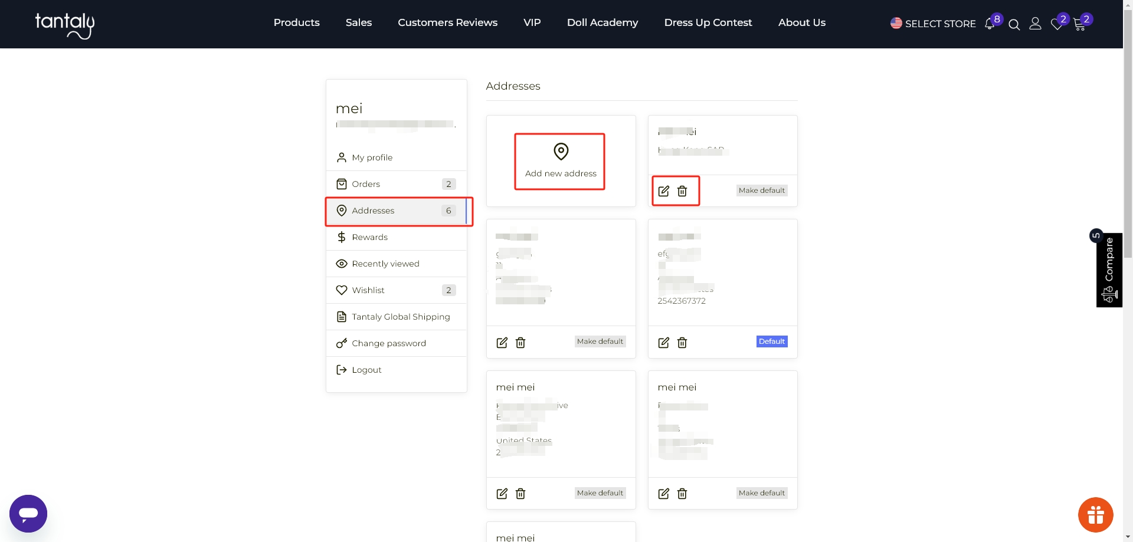Click Add new address label
1133x542 pixels.
(x=561, y=173)
